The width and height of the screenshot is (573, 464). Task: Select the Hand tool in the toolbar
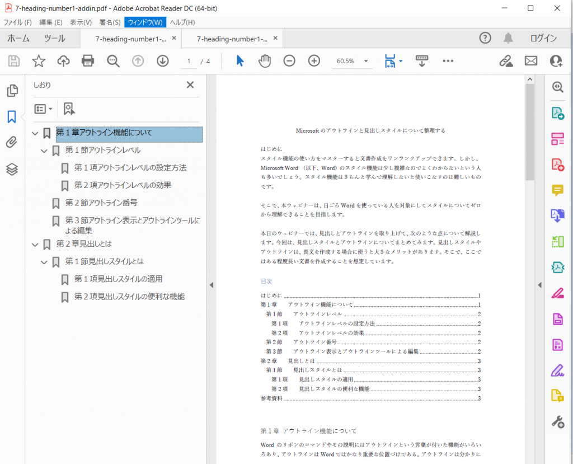click(264, 61)
